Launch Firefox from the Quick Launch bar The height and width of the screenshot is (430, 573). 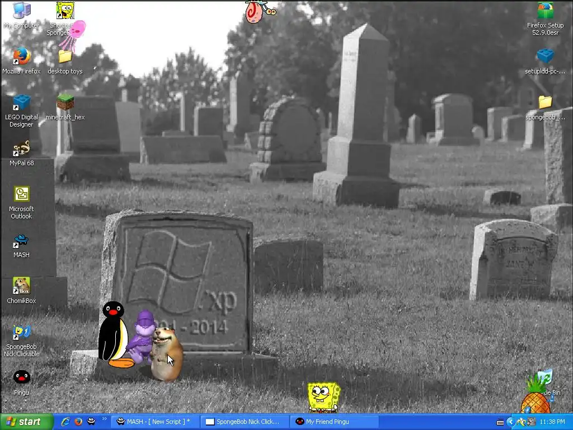pos(78,422)
